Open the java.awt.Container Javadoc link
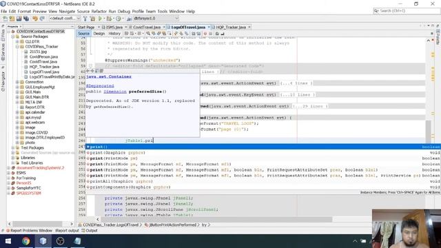The width and height of the screenshot is (441, 248). (x=109, y=76)
